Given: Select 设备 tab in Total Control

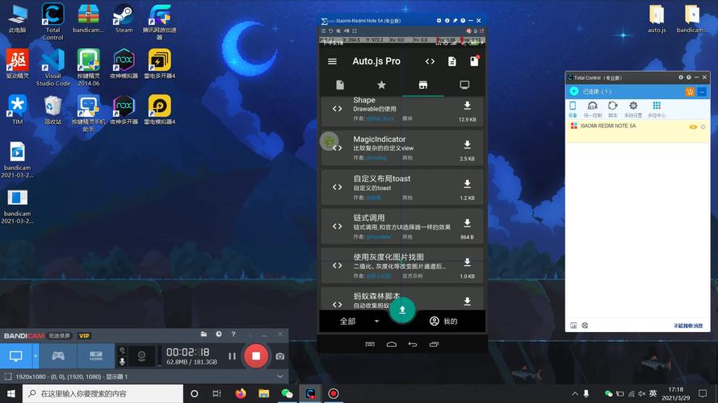Looking at the screenshot, I should pos(573,109).
